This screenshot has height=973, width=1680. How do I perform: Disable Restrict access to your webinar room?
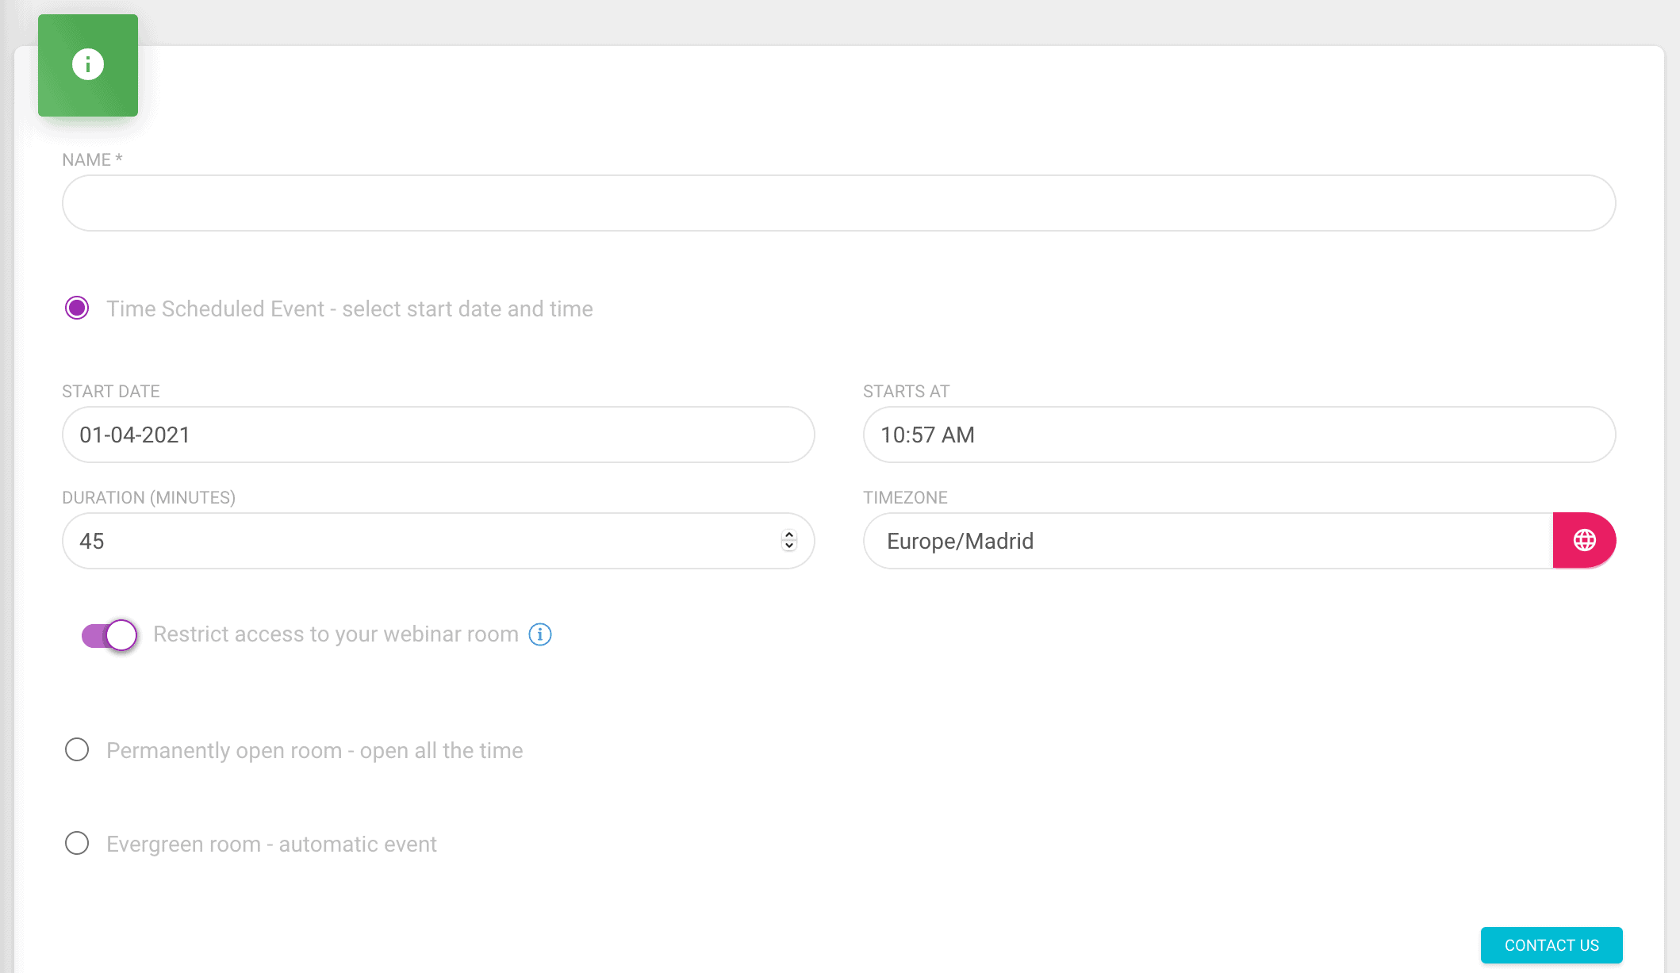click(109, 634)
